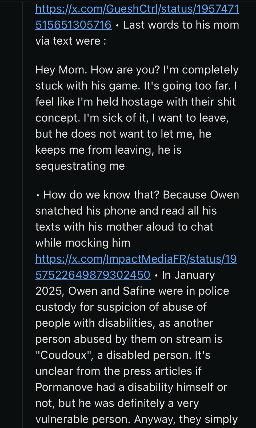Viewport: 256px width, 428px height.
Task: Tap the "texts with his mother aloud" line
Action: coord(124,227)
